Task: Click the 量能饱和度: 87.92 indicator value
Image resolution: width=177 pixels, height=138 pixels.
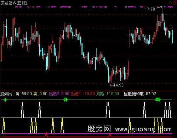Action: [140, 94]
